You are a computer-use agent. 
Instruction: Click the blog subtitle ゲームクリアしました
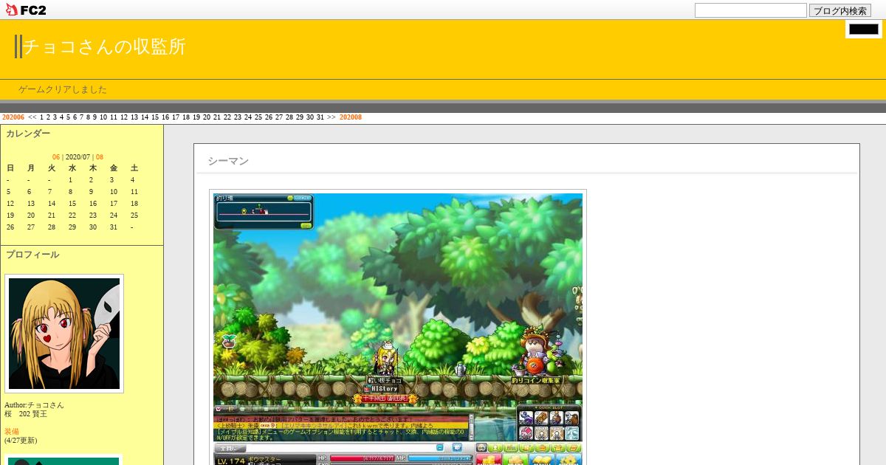[63, 89]
